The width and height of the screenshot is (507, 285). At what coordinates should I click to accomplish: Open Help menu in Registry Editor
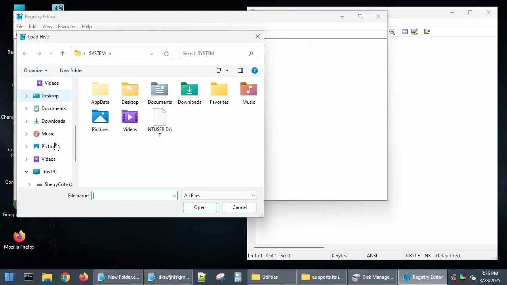point(87,27)
